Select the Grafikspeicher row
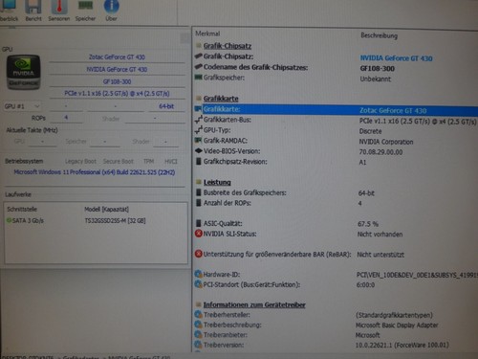The width and height of the screenshot is (478, 359). pyautogui.click(x=337, y=79)
